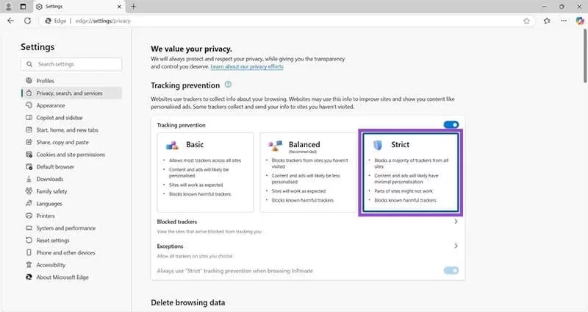Go to the Appearance settings page

click(x=51, y=105)
